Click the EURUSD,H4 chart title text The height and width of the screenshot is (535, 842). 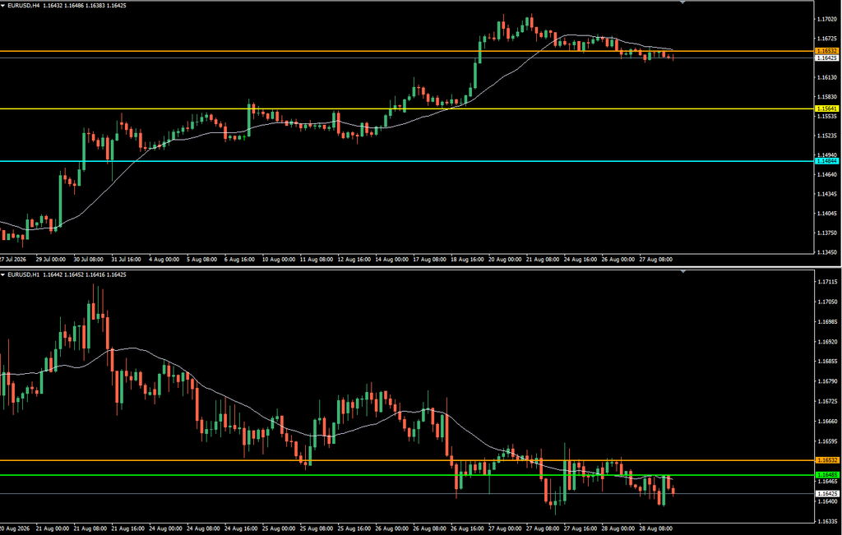point(23,6)
